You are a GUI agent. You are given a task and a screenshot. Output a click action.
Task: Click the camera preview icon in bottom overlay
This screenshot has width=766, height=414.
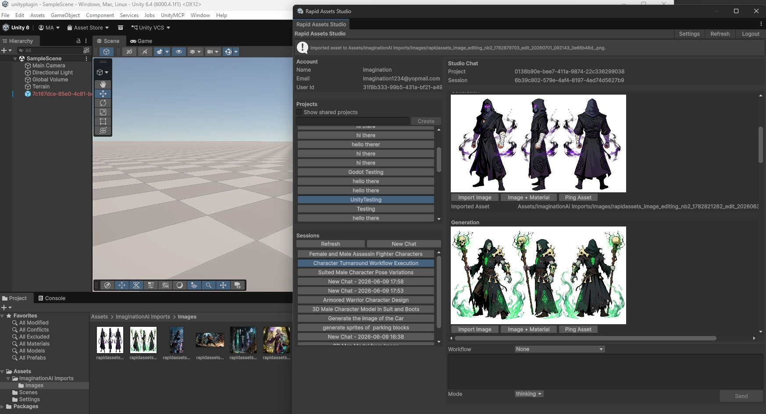pos(238,285)
